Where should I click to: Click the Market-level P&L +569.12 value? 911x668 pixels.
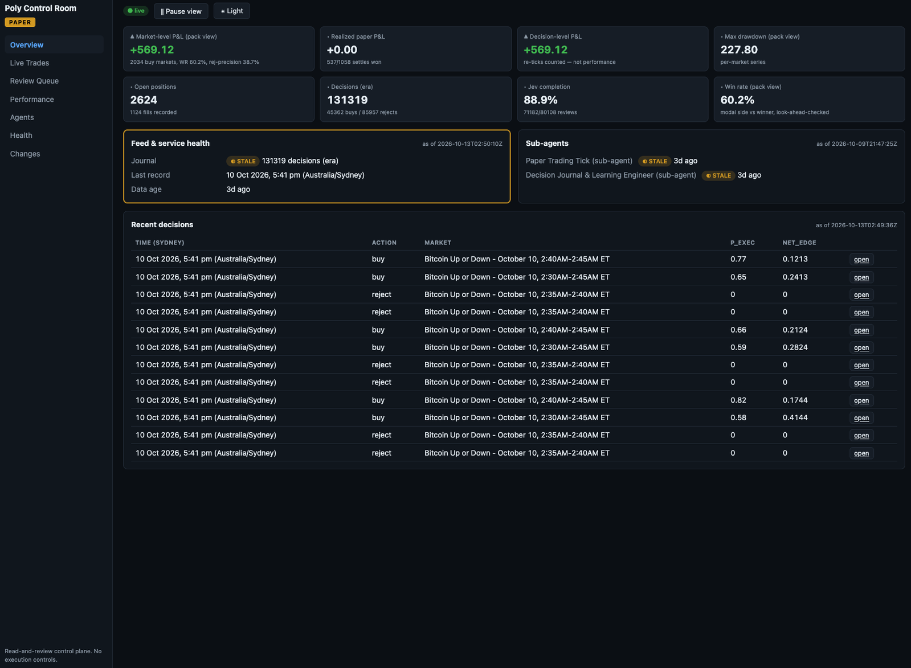[152, 50]
